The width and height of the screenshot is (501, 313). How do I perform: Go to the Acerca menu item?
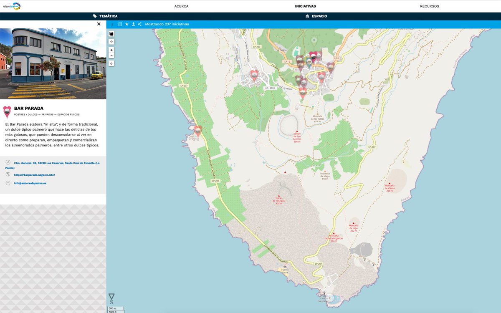pos(181,6)
